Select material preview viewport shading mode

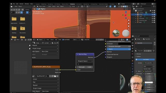[125, 6]
